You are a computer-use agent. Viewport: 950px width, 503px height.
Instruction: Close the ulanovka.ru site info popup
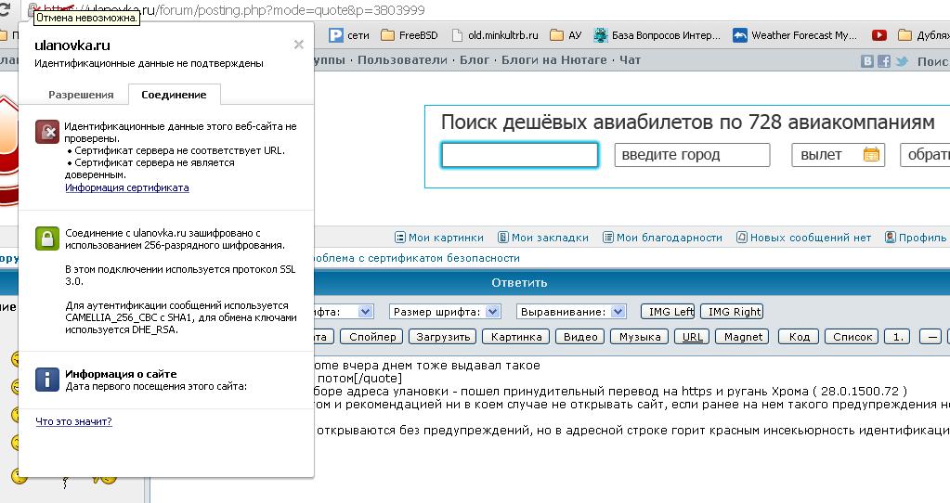click(298, 45)
